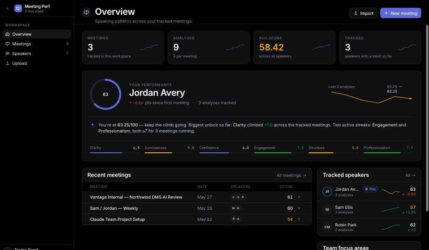Click the New meeting button

pyautogui.click(x=401, y=13)
